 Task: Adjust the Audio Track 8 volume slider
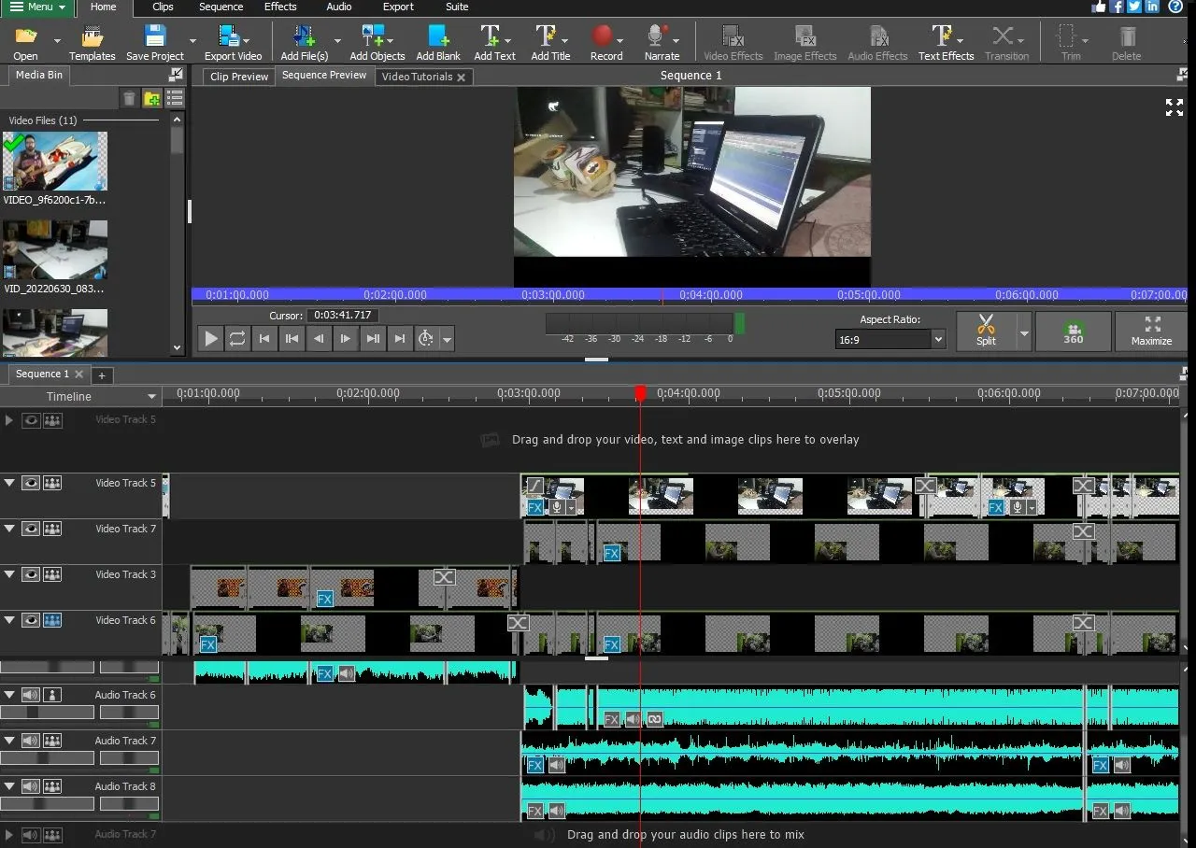pos(47,803)
